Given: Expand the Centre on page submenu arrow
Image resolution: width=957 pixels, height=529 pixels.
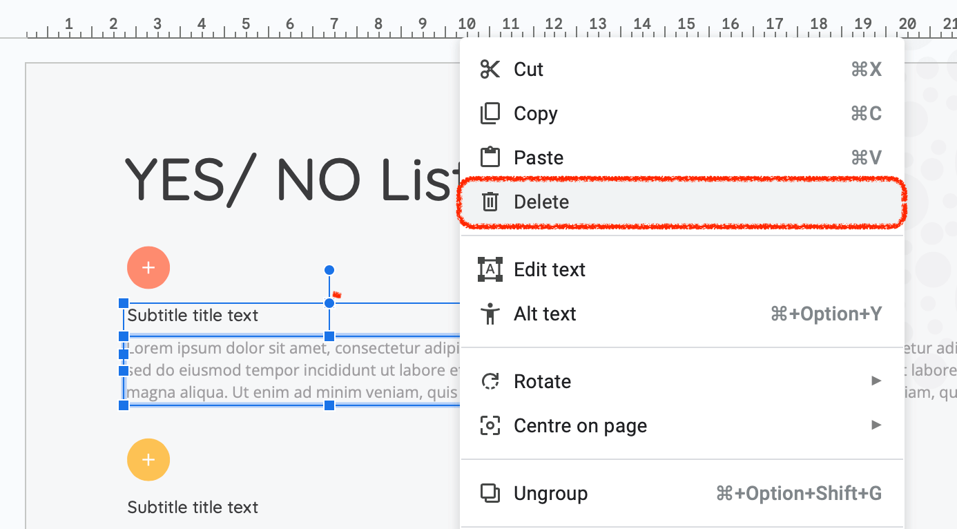Looking at the screenshot, I should click(876, 425).
